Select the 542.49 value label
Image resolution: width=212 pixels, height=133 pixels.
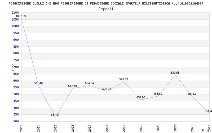[x=72, y=86]
